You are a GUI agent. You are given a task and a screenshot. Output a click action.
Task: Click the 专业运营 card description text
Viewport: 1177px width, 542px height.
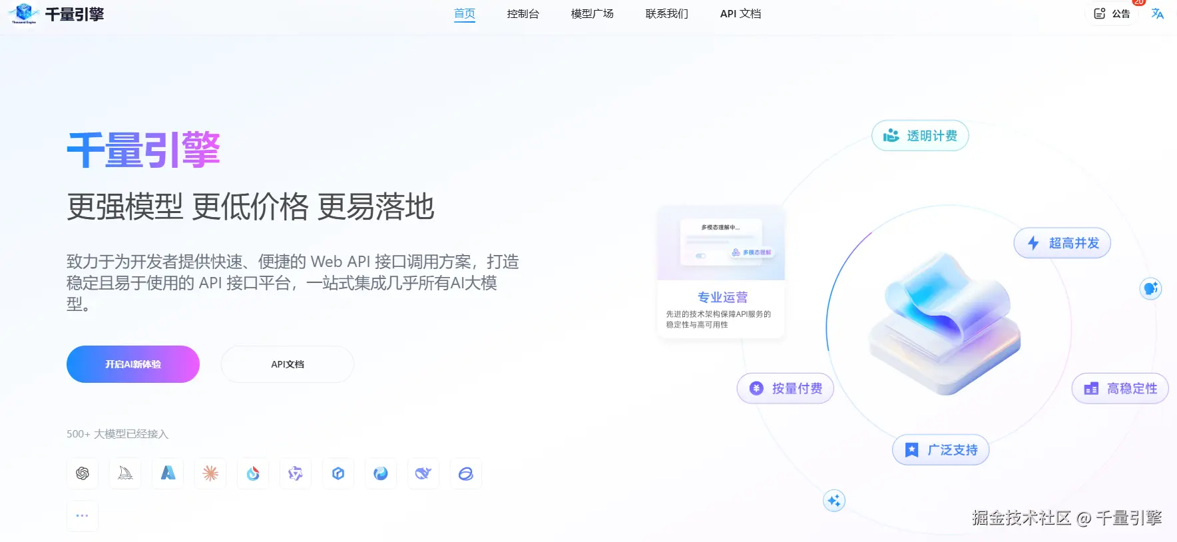pyautogui.click(x=718, y=320)
